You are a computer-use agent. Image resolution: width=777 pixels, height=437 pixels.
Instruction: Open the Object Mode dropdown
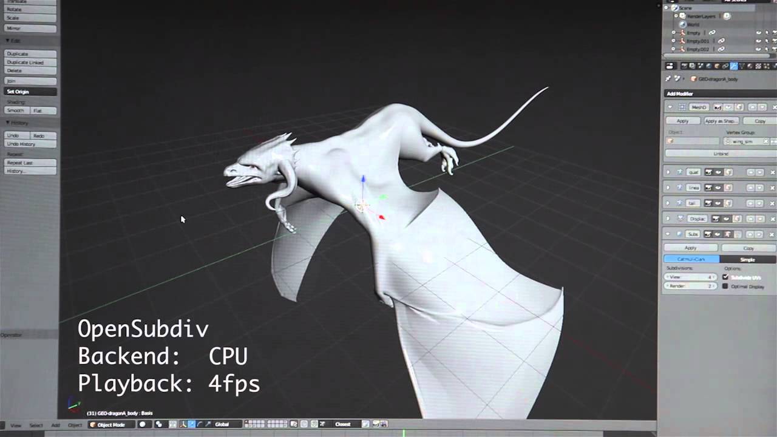coord(112,424)
